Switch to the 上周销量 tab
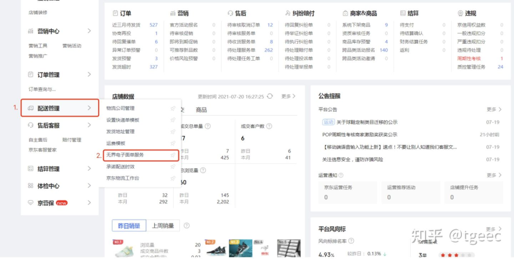 [x=163, y=226]
